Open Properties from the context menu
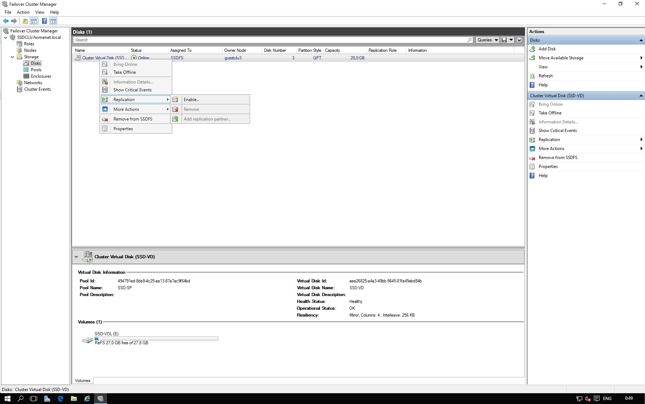The width and height of the screenshot is (645, 404). [123, 129]
